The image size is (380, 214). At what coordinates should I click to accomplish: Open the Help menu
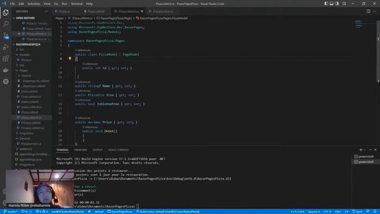click(x=90, y=4)
